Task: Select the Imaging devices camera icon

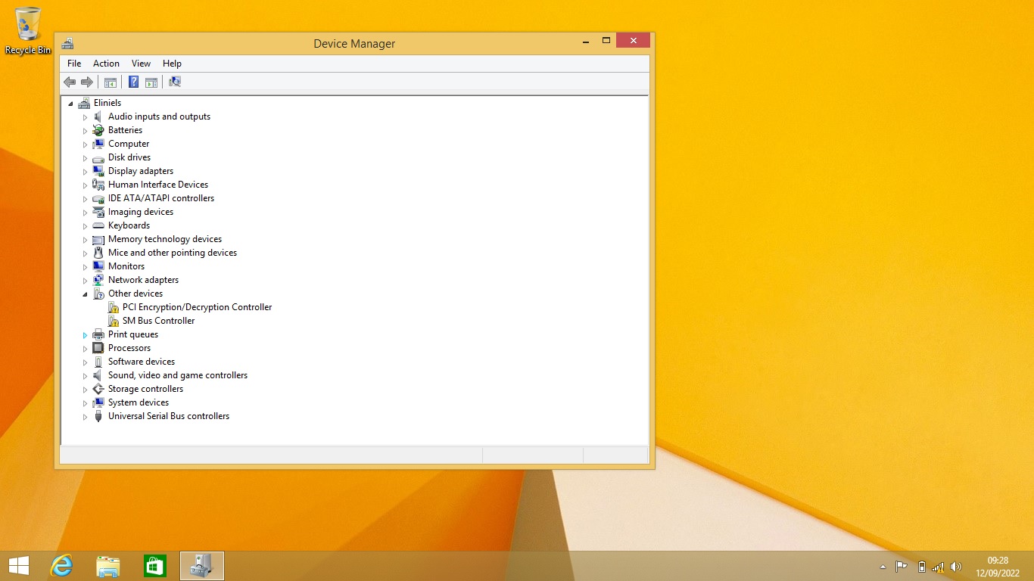Action: 98,212
